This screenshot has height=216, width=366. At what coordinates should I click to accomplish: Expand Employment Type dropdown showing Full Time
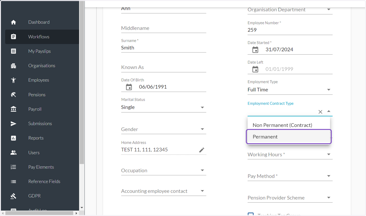point(328,90)
